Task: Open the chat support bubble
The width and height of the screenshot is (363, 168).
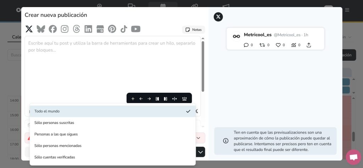Action: point(353,157)
